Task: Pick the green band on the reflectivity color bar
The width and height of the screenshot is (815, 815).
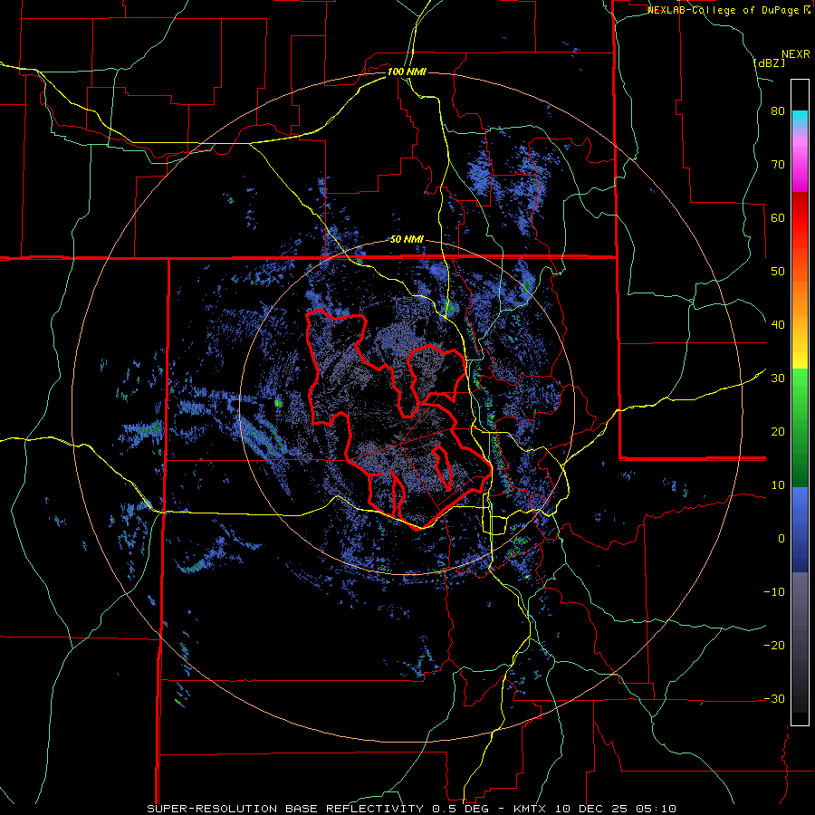Action: click(800, 427)
